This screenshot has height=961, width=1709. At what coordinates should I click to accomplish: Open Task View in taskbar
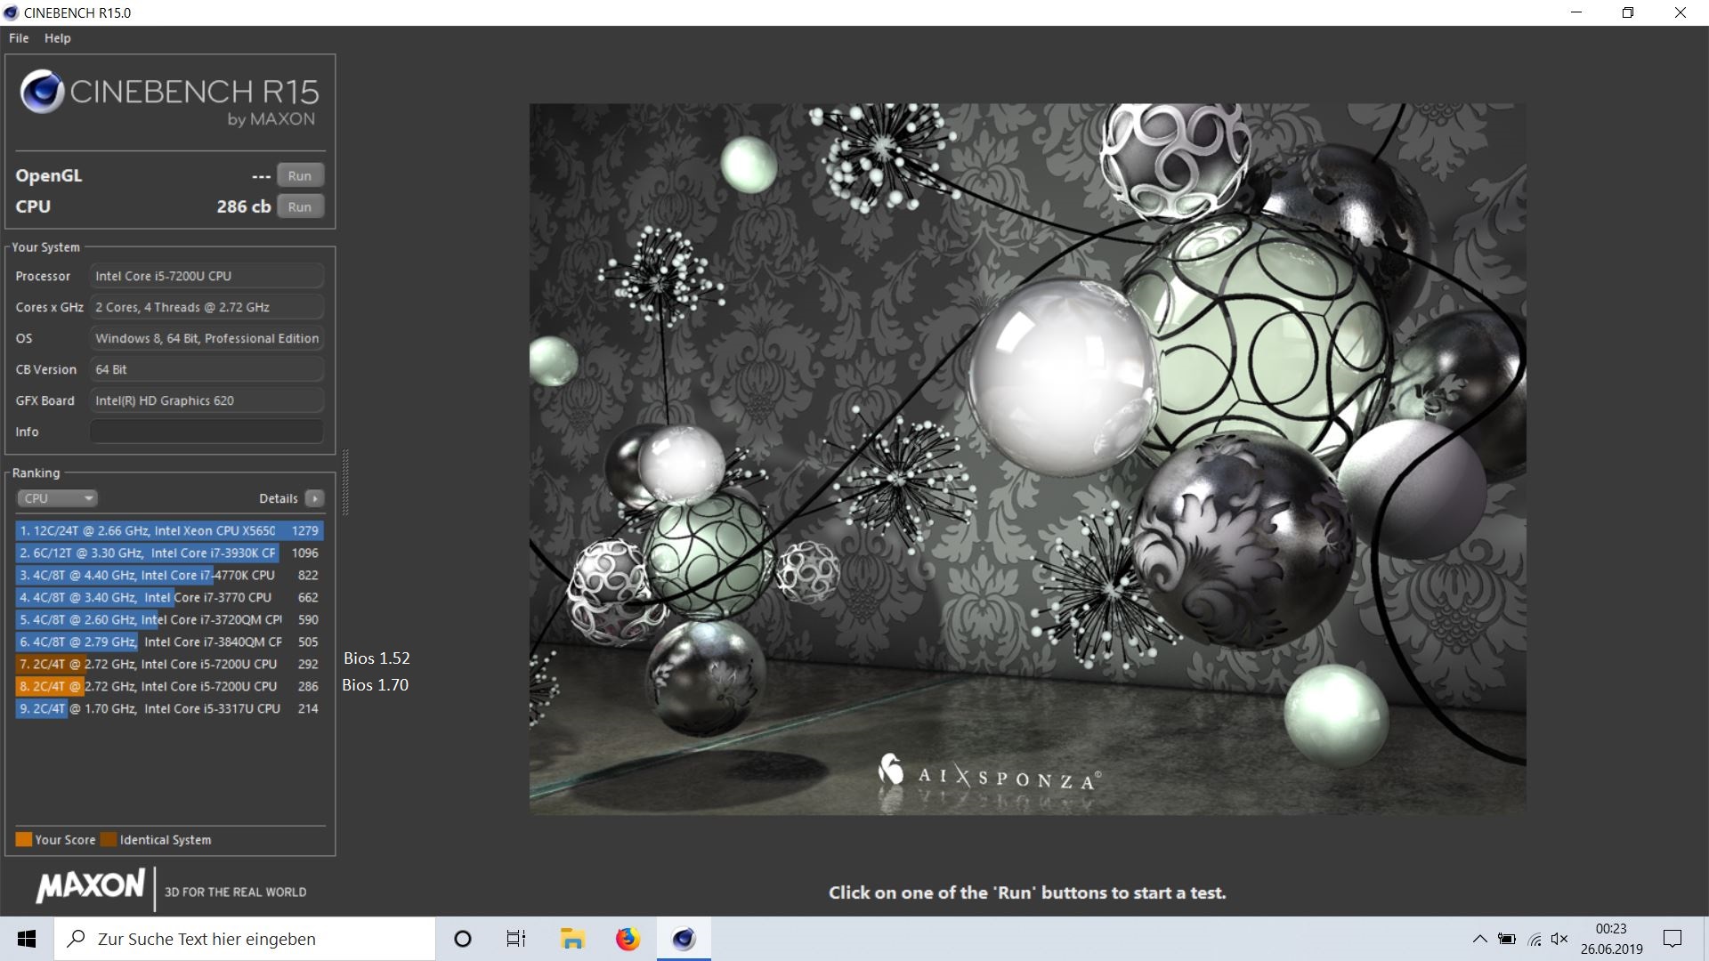pos(516,939)
